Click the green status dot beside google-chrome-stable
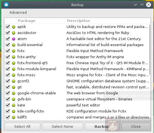The height and width of the screenshot is (133, 154). pyautogui.click(x=14, y=93)
